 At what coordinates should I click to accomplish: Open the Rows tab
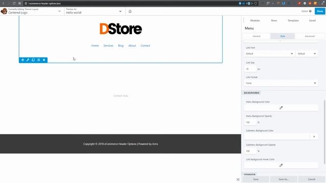pos(274,20)
